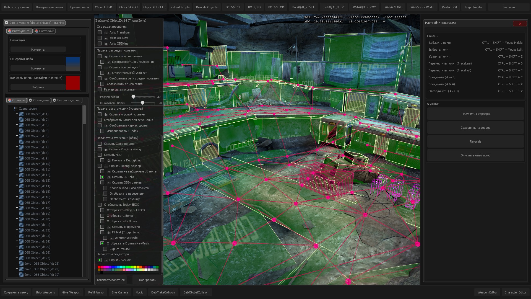Viewport: 531px width, 299px height.
Task: Click Очистить навигацию button
Action: [475, 155]
